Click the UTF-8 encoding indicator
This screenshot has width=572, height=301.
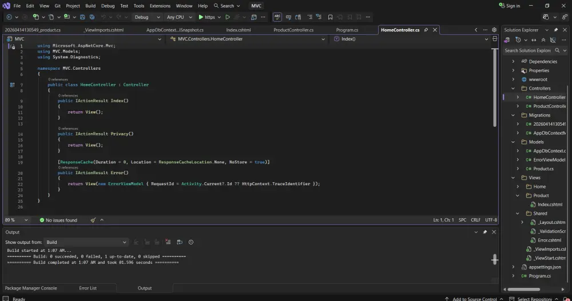tap(491, 220)
